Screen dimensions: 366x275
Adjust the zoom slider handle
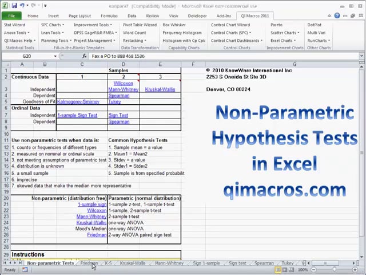click(334, 270)
